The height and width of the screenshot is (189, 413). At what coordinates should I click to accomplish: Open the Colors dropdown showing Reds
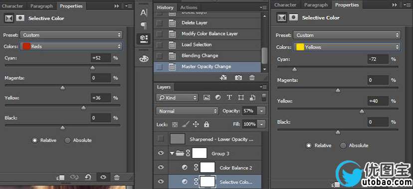(x=71, y=46)
